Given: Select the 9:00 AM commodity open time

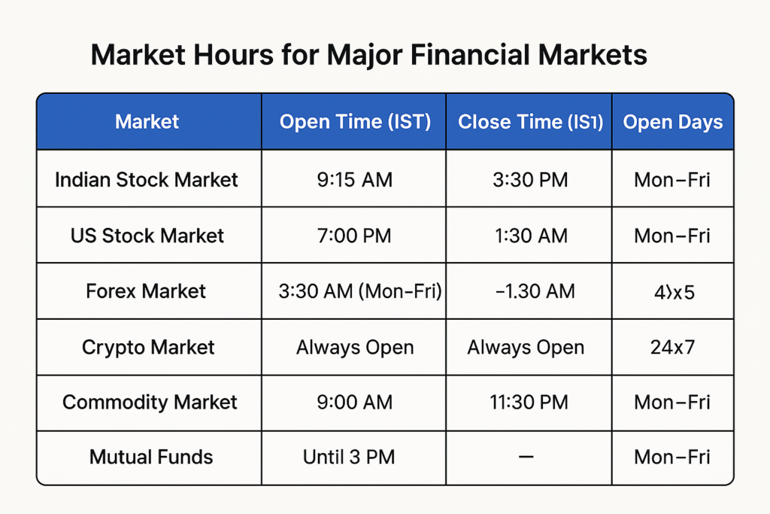Looking at the screenshot, I should pos(355,403).
